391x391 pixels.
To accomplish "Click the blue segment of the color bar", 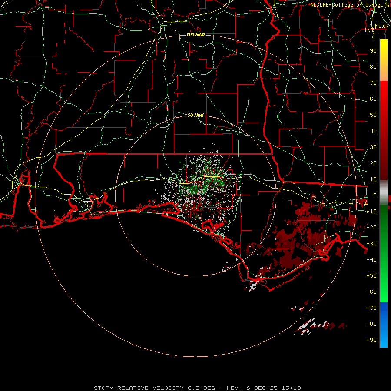I will click(x=384, y=325).
